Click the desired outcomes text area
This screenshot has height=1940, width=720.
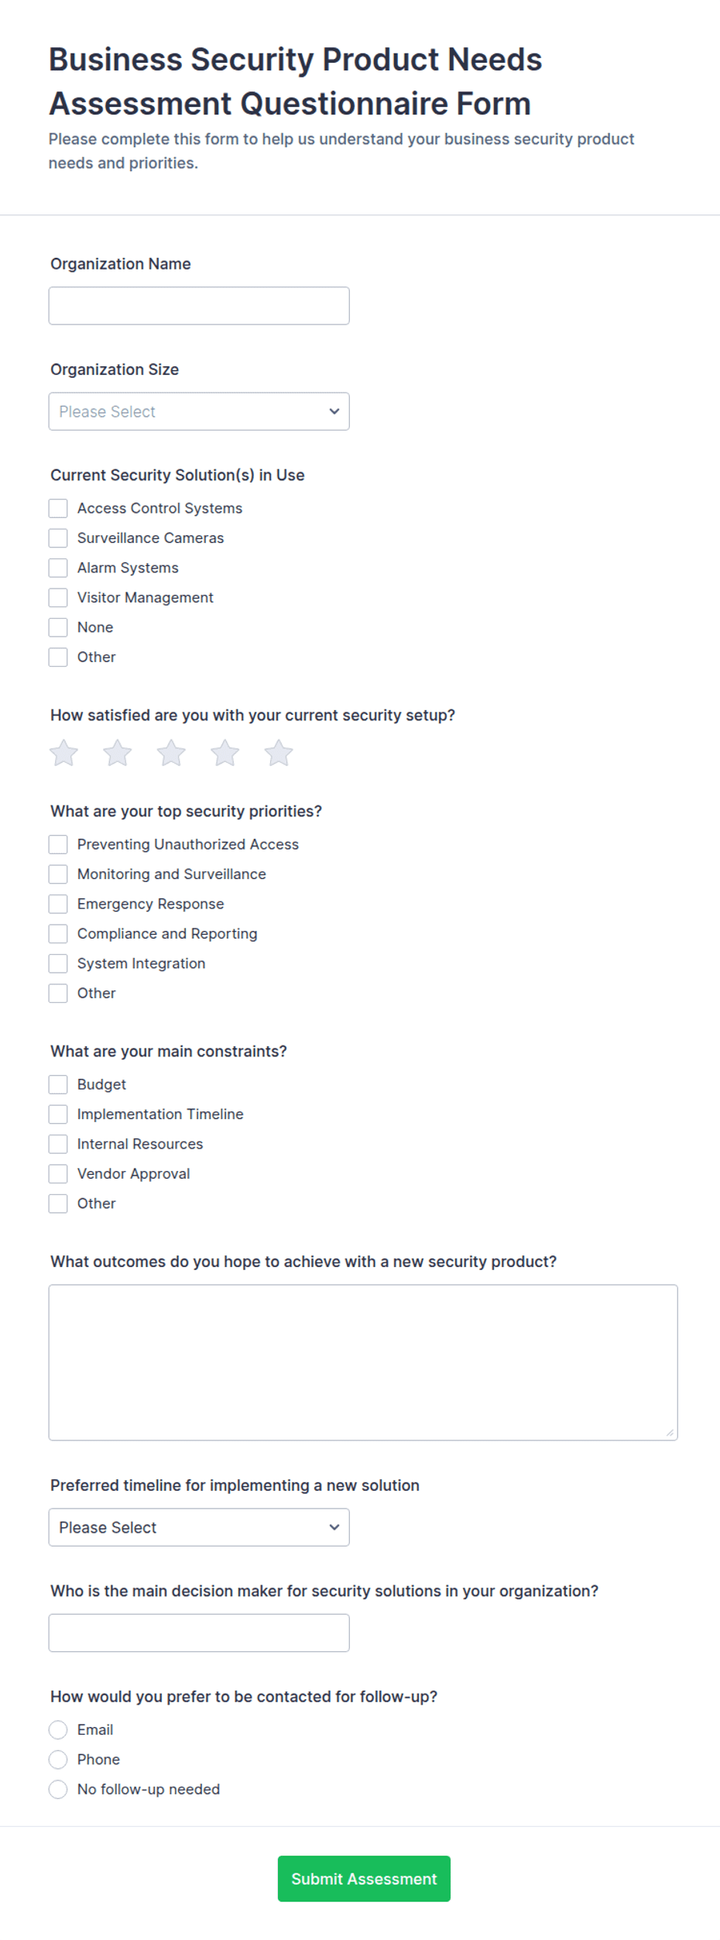tap(363, 1362)
